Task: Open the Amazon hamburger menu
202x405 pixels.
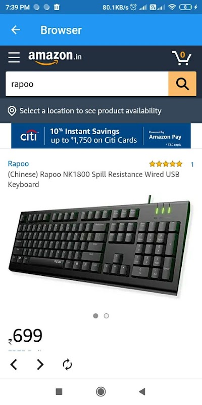Action: pos(14,57)
